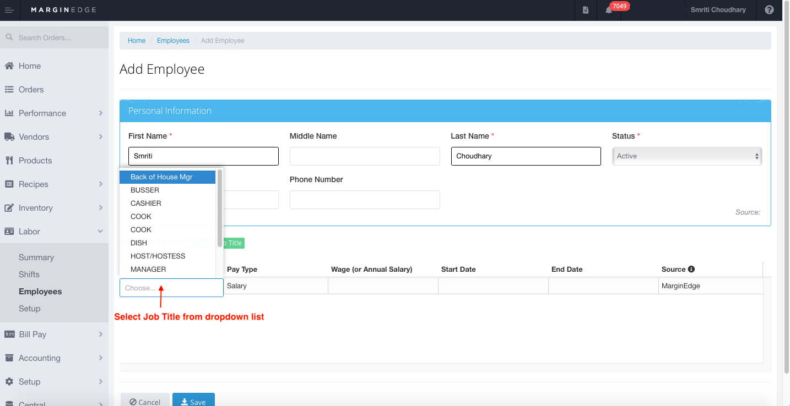Pick HOST/HOSTESS from the dropdown list
790x406 pixels.
tap(167, 256)
